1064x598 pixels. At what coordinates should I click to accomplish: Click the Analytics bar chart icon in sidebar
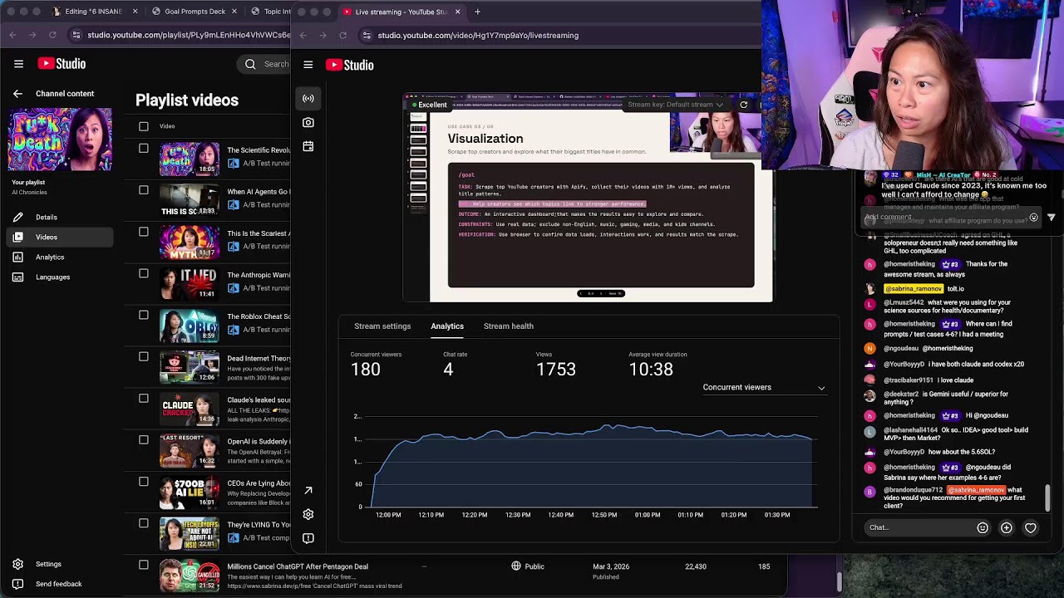[17, 257]
